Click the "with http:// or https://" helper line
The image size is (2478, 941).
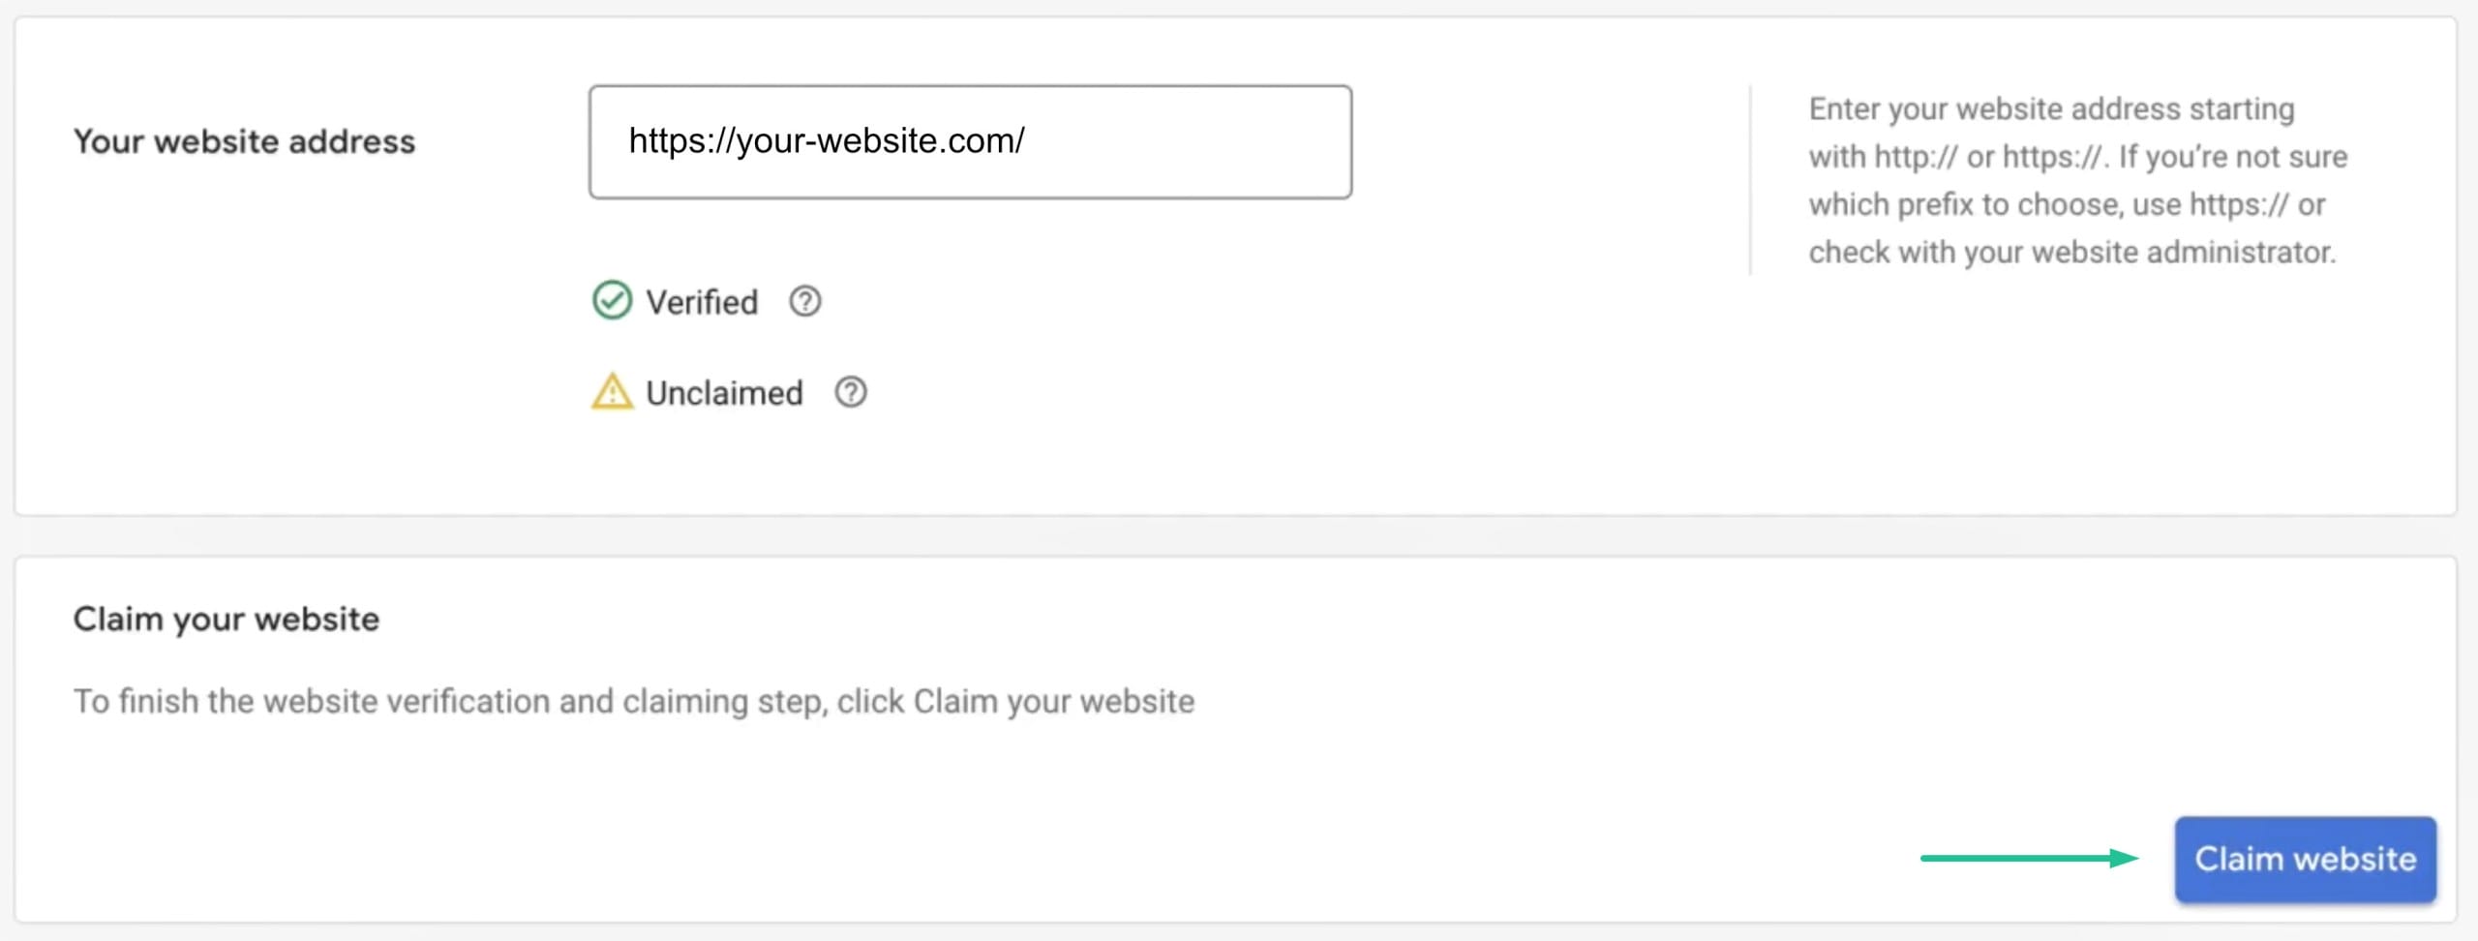pyautogui.click(x=2077, y=157)
